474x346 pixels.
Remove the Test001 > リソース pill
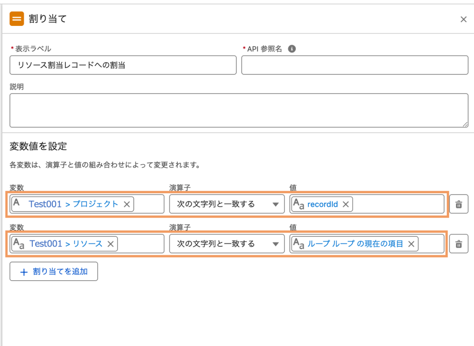tap(111, 244)
